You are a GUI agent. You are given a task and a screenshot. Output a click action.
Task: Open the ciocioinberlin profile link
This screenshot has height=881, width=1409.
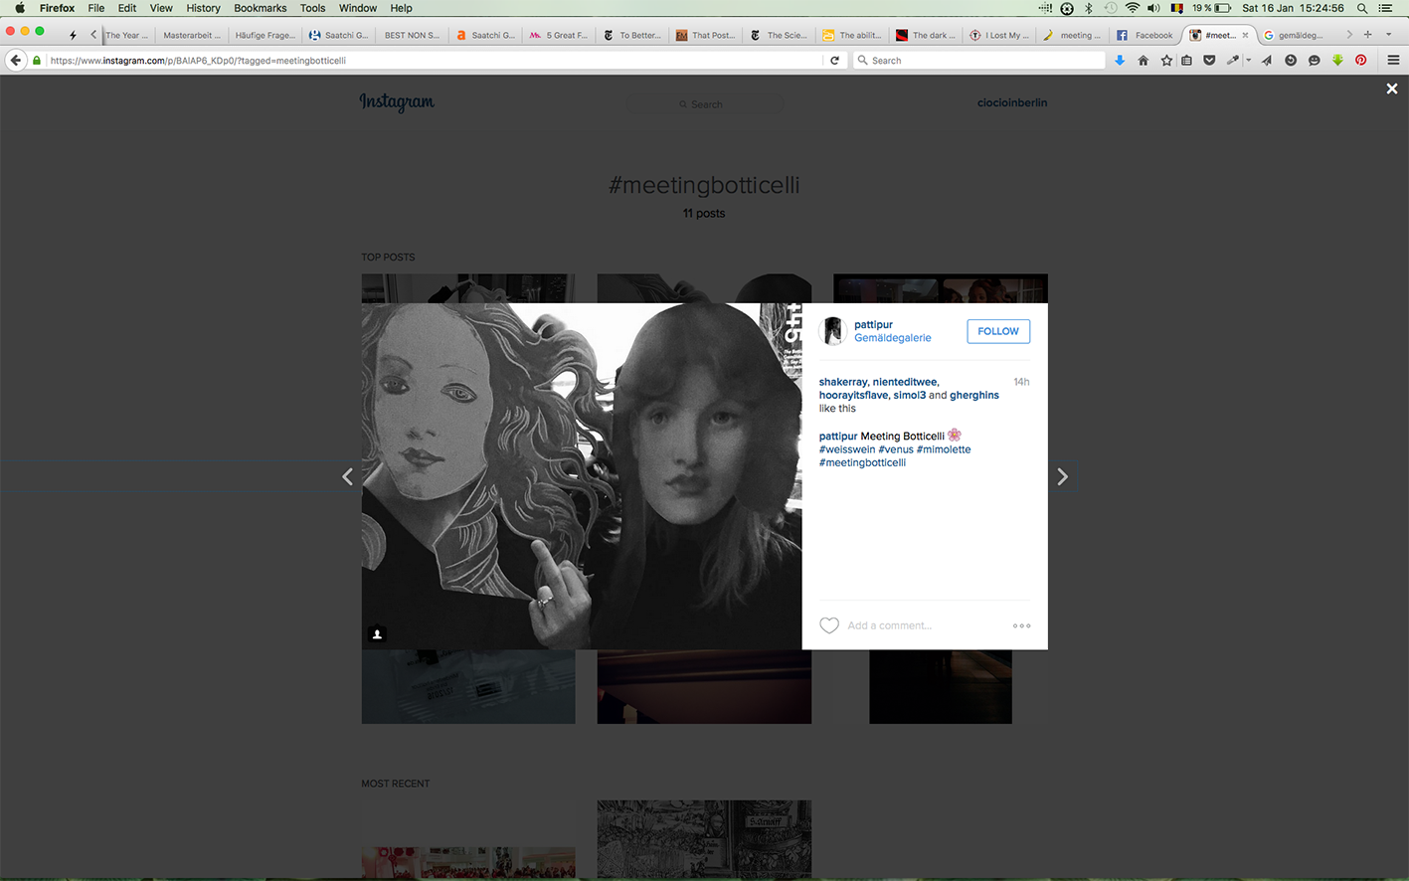click(x=1012, y=102)
